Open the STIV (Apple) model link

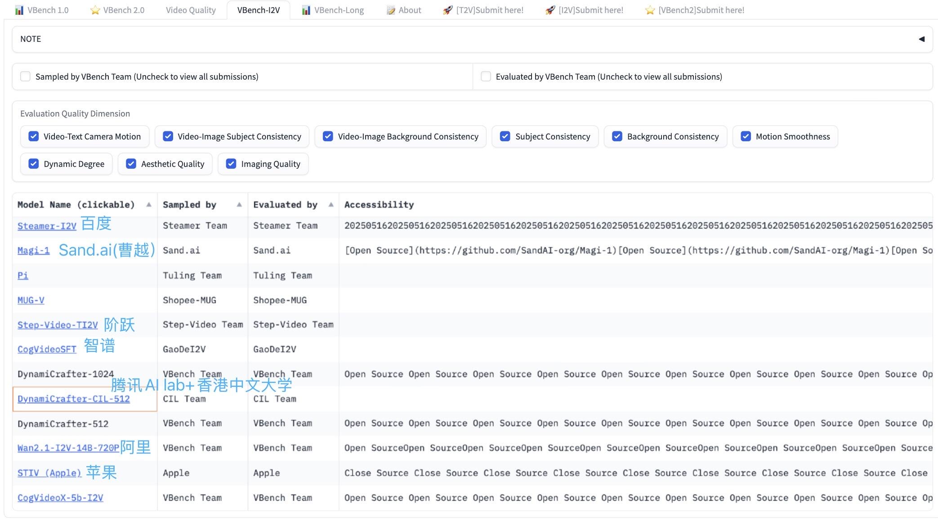click(x=49, y=473)
